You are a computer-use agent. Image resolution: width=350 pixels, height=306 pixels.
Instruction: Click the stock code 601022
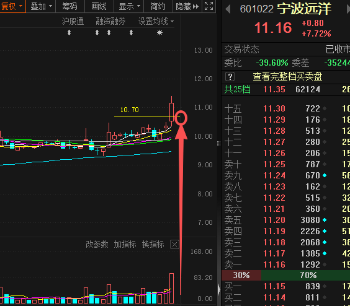pyautogui.click(x=257, y=9)
